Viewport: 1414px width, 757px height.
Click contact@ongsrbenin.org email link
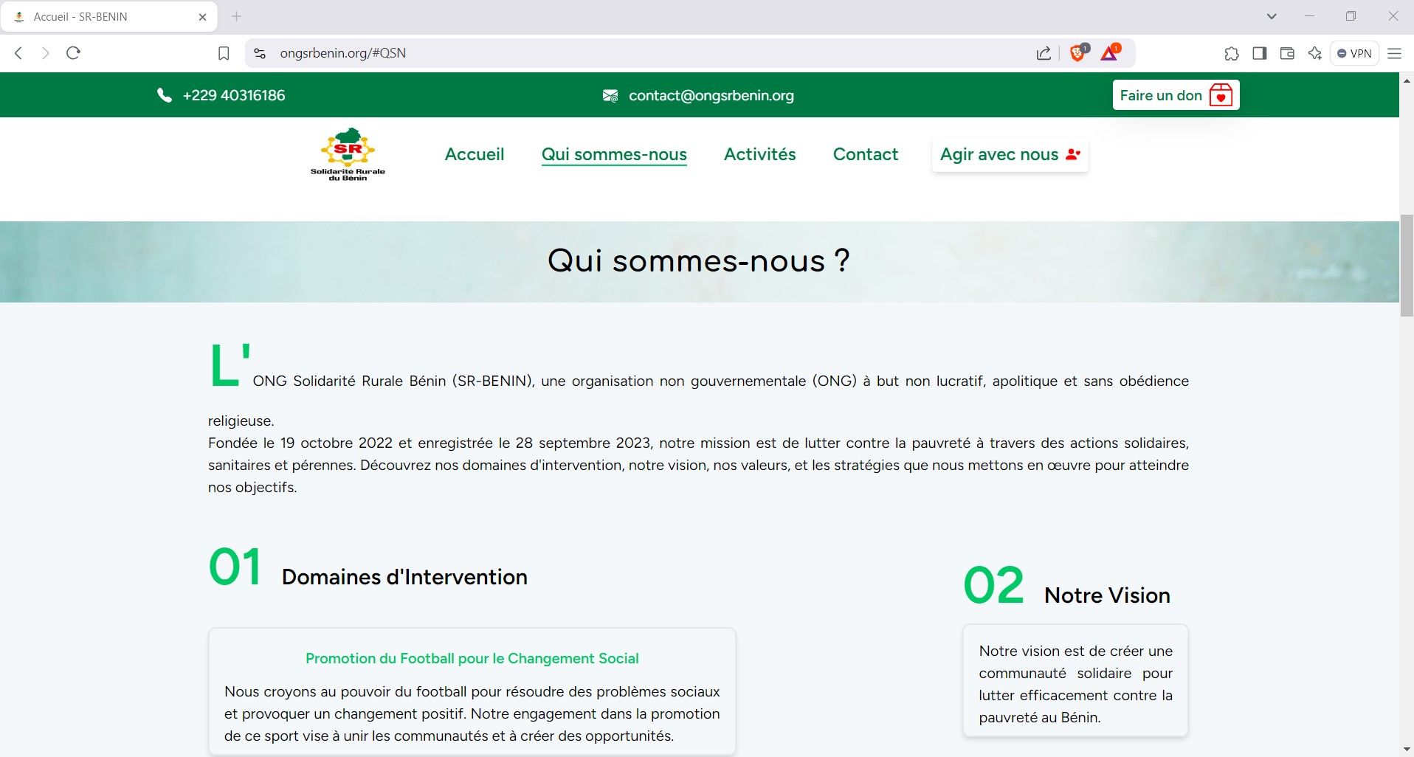coord(711,95)
